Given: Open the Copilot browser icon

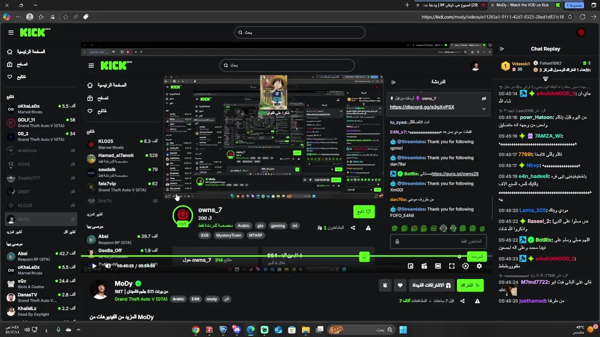Looking at the screenshot, I should coord(6,17).
